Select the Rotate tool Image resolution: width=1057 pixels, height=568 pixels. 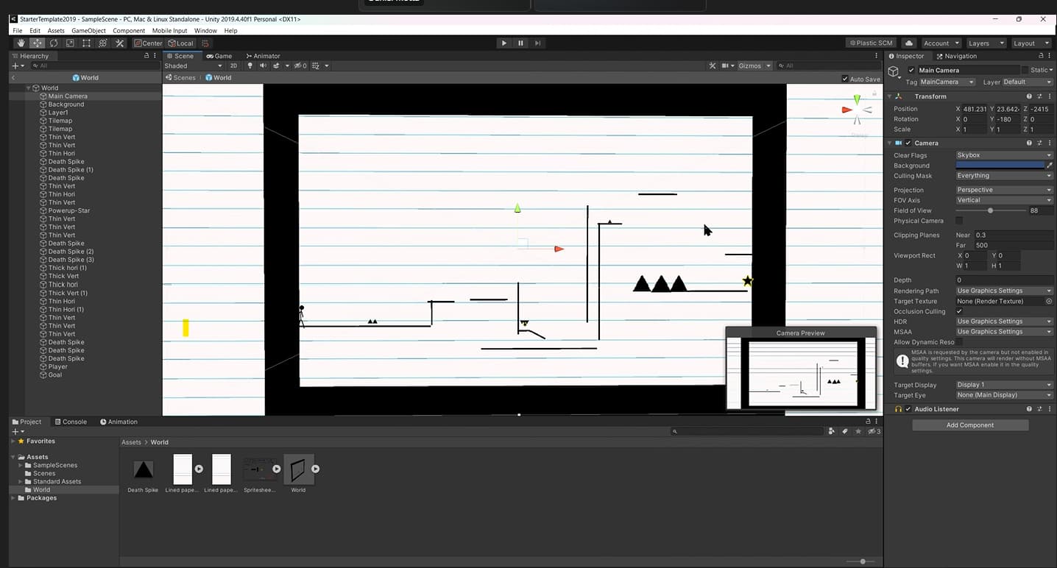tap(53, 43)
